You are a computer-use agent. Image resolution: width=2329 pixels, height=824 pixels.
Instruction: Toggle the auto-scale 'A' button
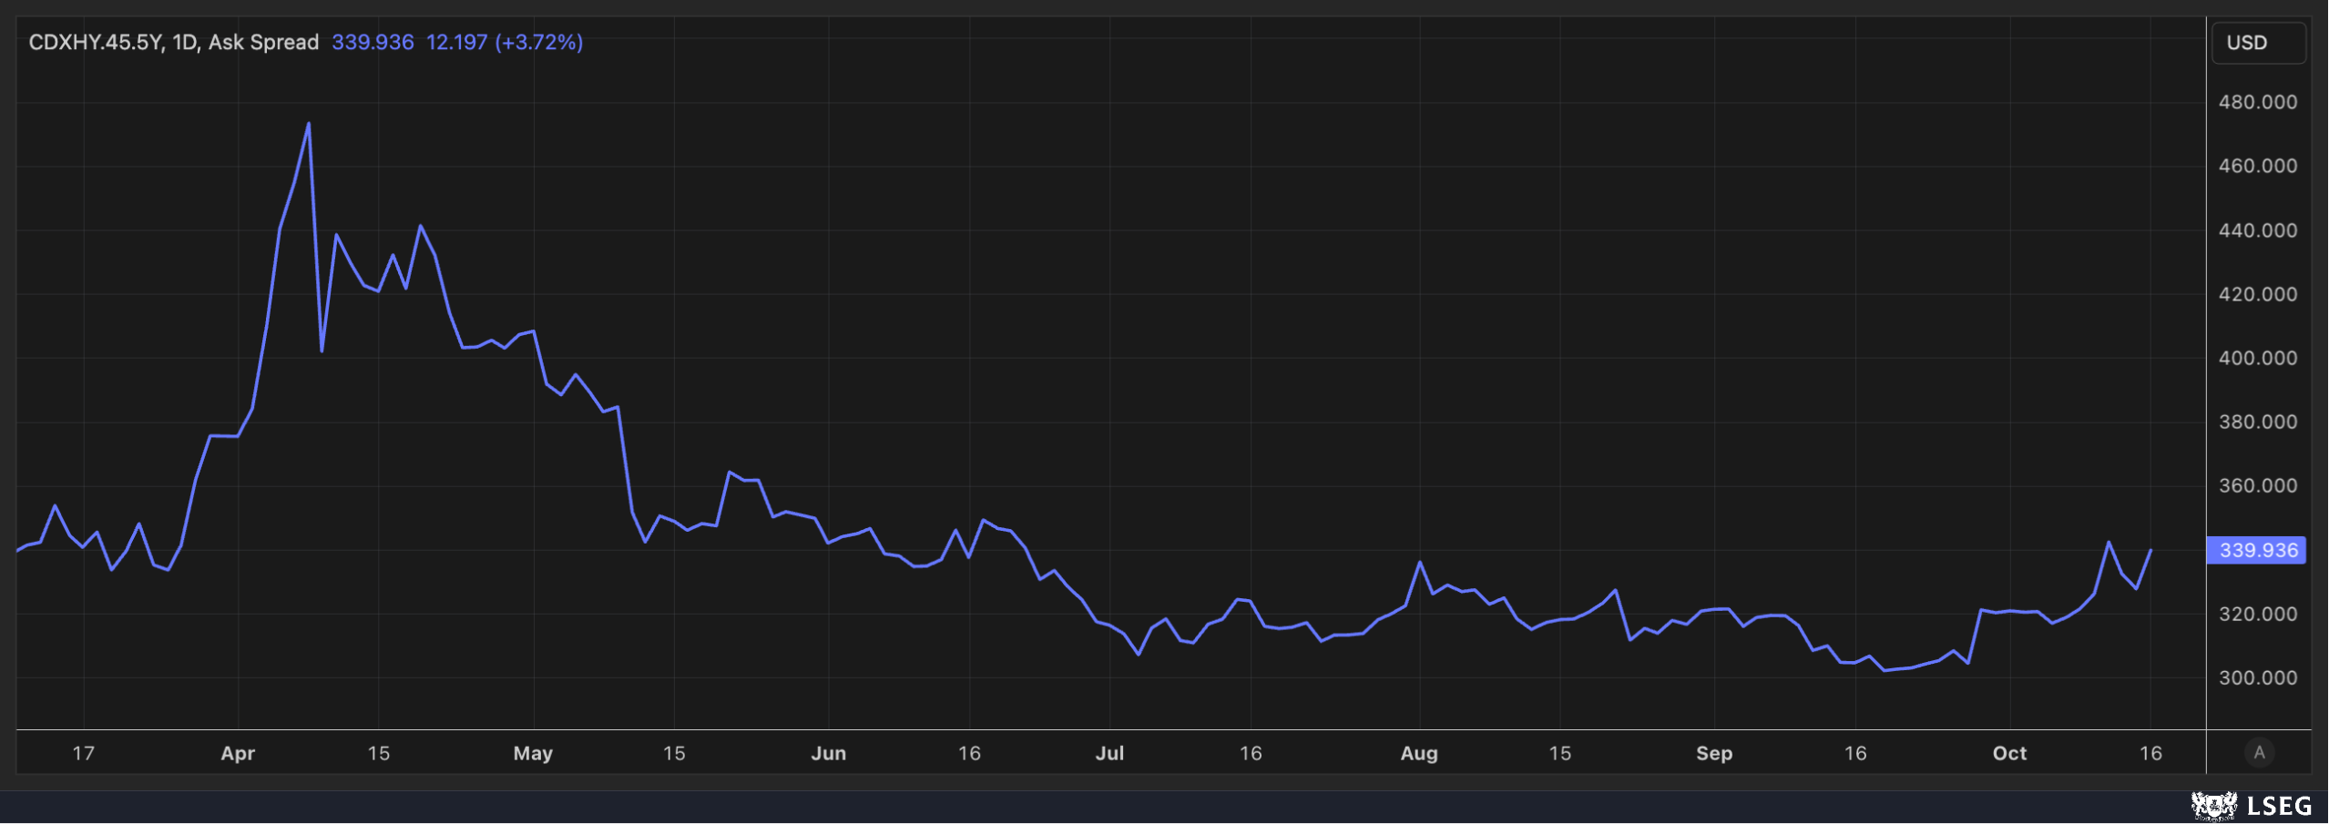click(x=2258, y=753)
